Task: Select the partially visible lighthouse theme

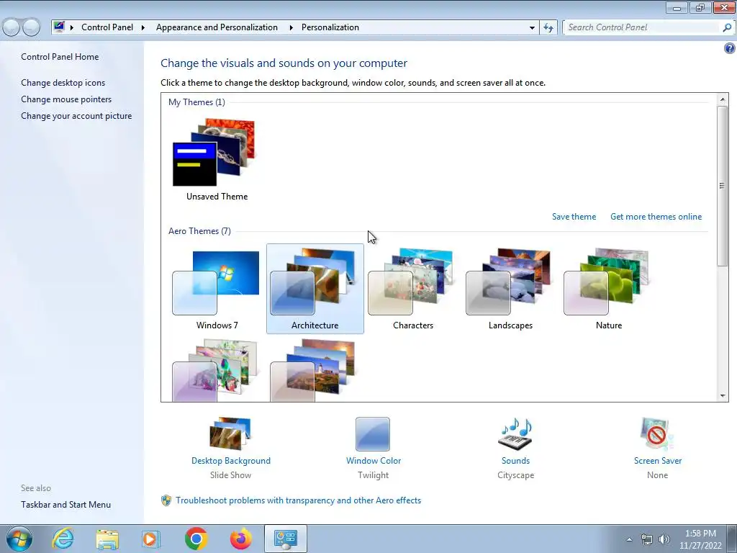Action: [x=312, y=370]
